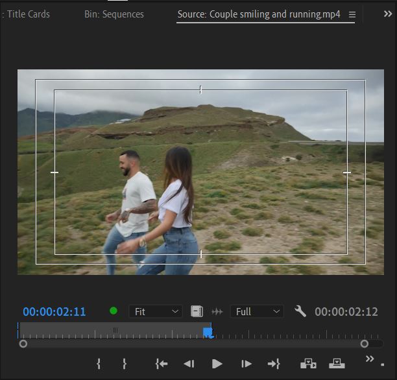
Task: Go to Out point
Action: coord(274,364)
